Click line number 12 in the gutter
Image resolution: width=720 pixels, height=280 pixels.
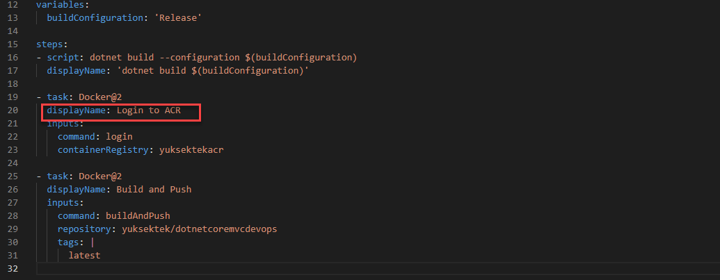tap(13, 5)
